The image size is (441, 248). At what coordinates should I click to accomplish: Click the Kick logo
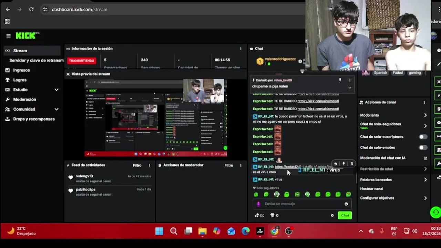[27, 35]
